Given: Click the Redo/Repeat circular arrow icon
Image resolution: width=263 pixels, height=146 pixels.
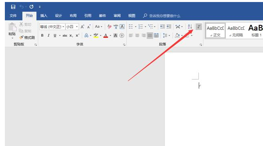Looking at the screenshot, I should [32, 7].
